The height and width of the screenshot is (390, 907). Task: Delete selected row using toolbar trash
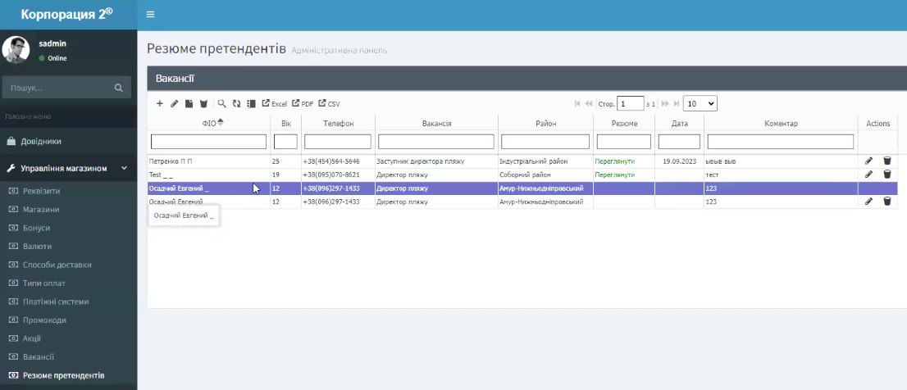pos(203,104)
